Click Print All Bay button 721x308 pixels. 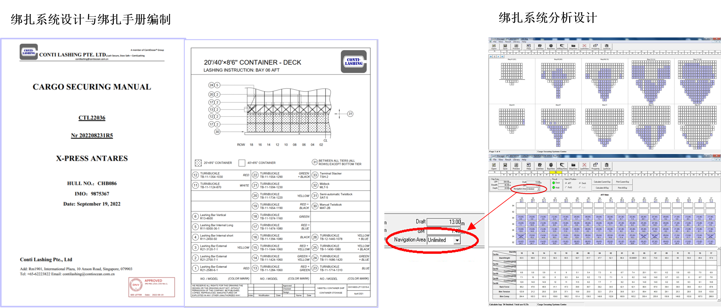coord(623,188)
